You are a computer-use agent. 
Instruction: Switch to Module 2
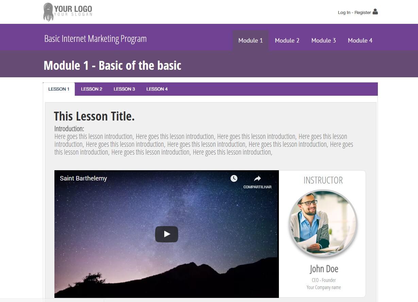[287, 41]
